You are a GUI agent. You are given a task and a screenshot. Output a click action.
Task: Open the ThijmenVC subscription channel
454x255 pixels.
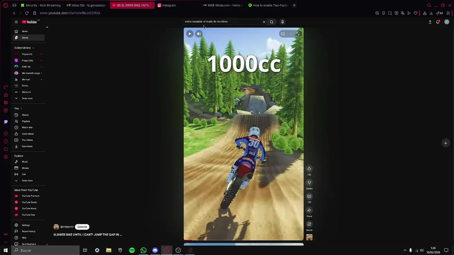point(27,54)
